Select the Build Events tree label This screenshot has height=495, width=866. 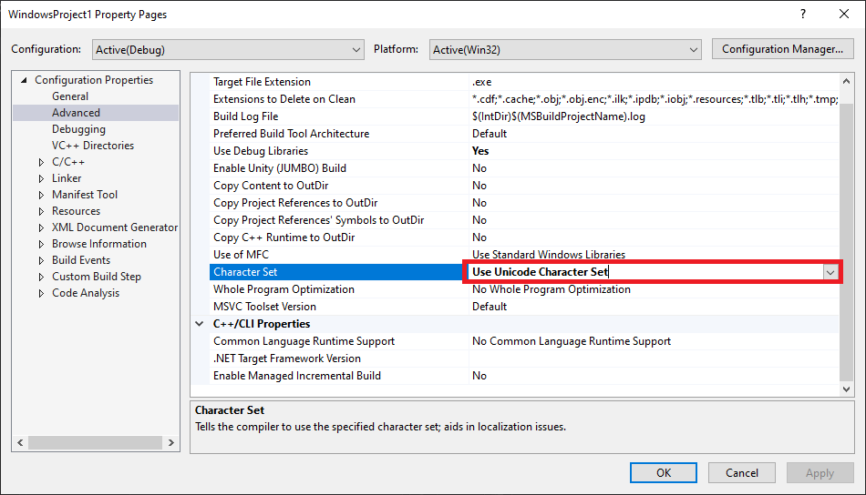(x=81, y=260)
